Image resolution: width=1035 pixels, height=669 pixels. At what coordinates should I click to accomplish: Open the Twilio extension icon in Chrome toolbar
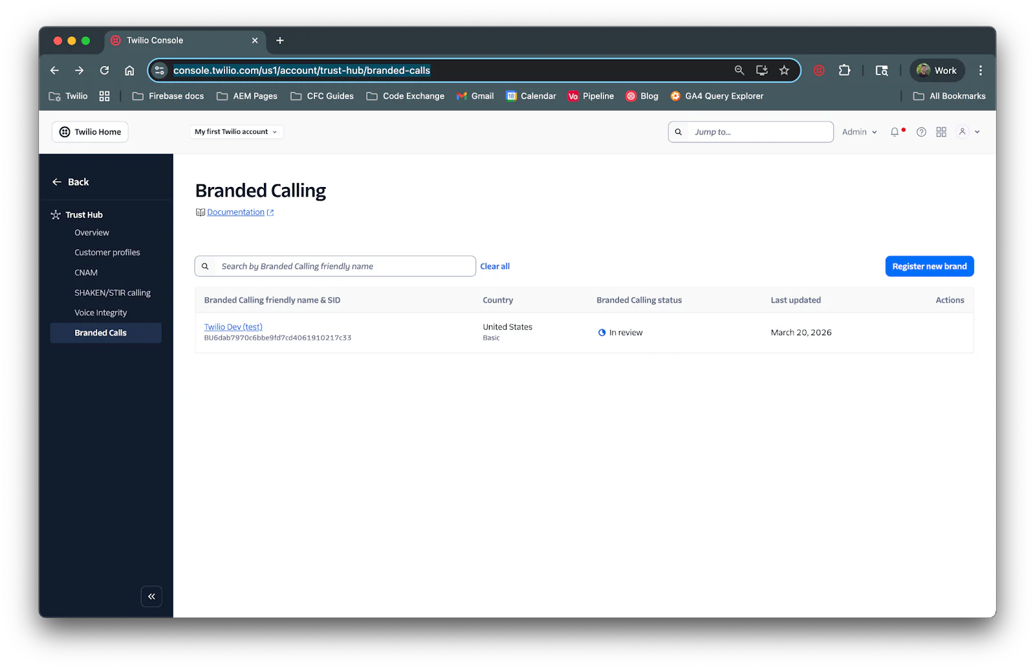point(818,70)
